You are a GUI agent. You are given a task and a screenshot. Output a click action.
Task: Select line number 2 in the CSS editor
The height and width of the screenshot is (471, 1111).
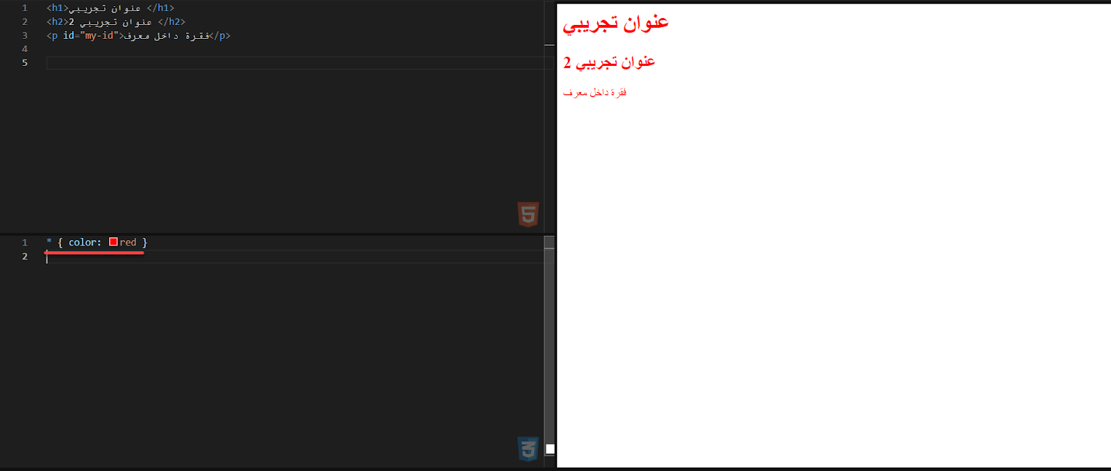(24, 256)
